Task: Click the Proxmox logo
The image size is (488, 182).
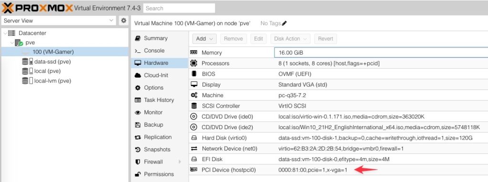Action: coord(37,8)
